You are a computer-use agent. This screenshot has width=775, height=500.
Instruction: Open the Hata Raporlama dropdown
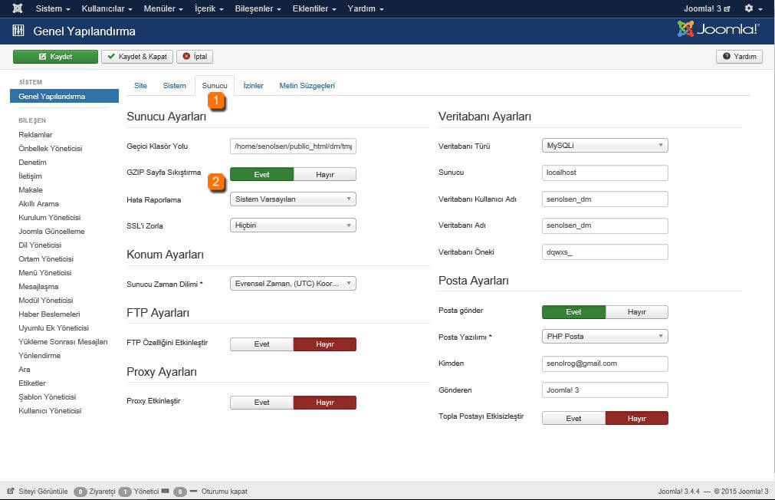(293, 199)
